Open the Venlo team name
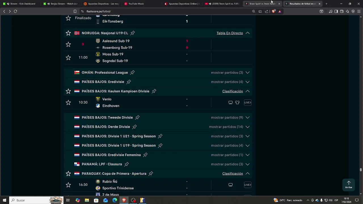The image size is (363, 204). (x=107, y=99)
